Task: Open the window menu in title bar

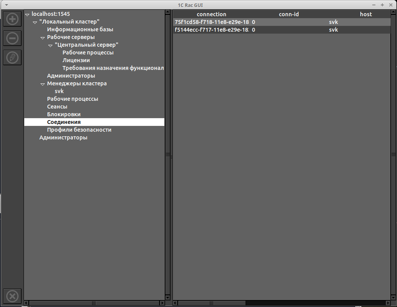Action: pos(6,5)
